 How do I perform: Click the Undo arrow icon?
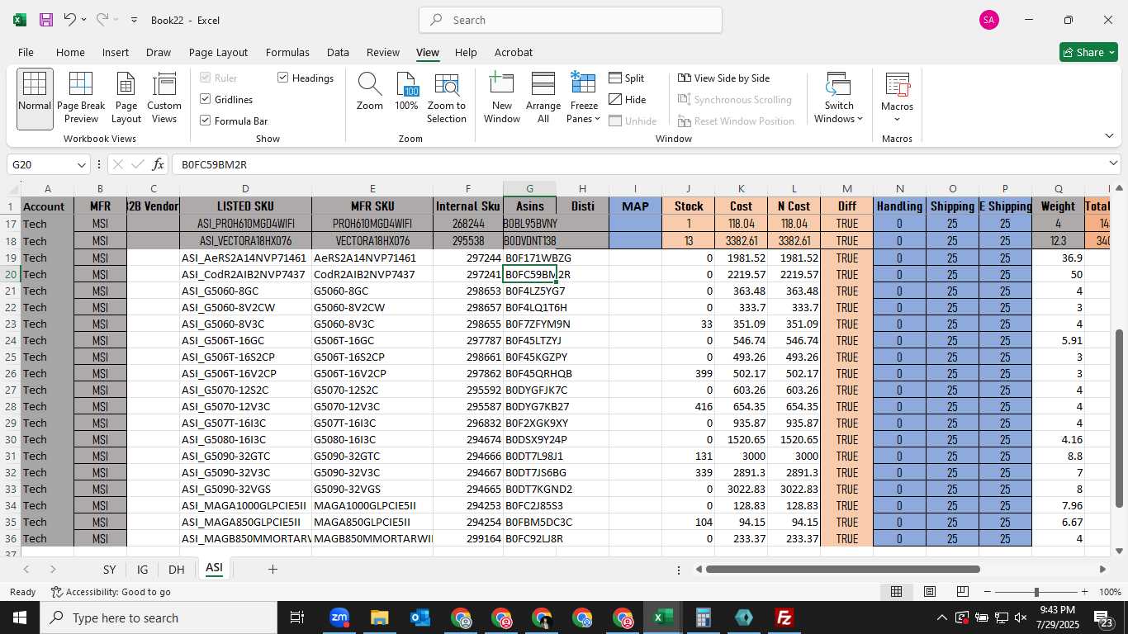click(x=70, y=20)
